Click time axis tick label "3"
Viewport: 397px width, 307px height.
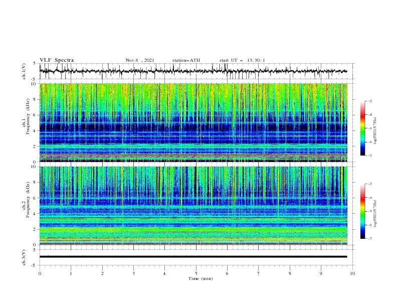click(x=133, y=273)
